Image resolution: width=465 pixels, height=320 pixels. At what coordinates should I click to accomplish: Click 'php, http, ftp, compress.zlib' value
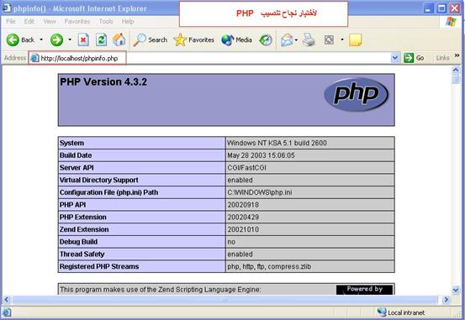269,266
